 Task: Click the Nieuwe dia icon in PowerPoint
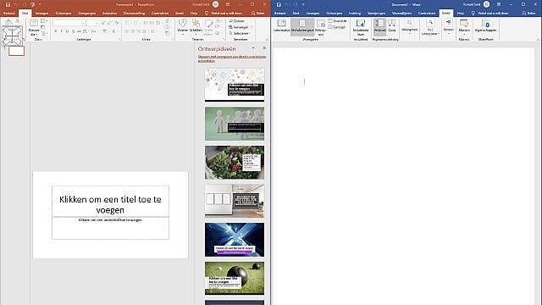point(34,24)
